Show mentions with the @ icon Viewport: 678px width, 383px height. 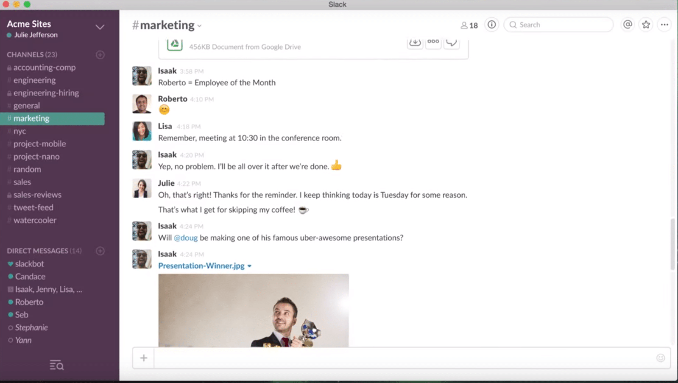click(628, 25)
